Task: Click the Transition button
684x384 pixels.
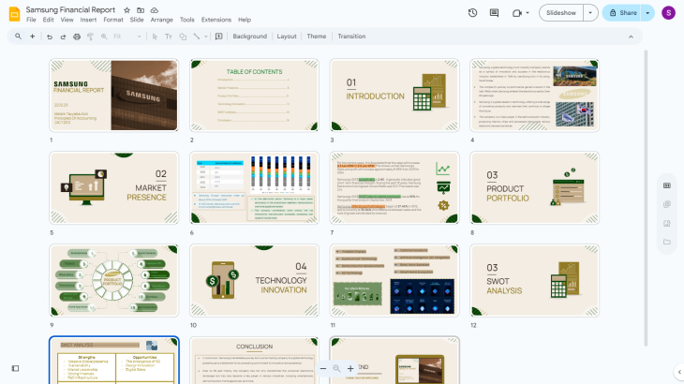Action: click(351, 37)
